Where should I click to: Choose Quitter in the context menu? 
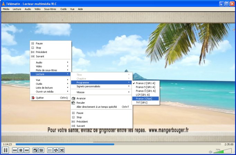click(x=51, y=98)
